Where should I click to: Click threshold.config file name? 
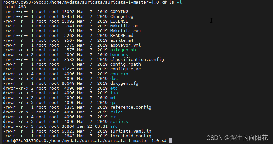point(130,136)
